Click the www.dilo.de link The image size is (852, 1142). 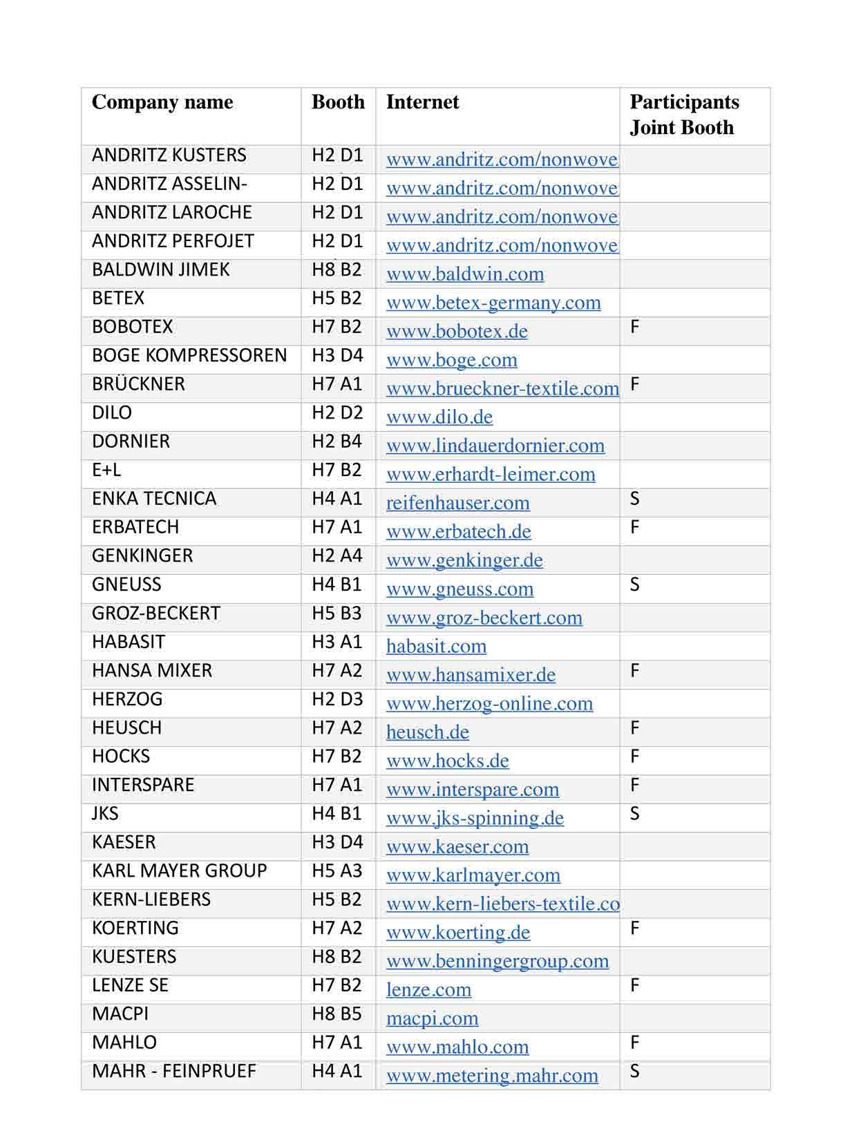tap(439, 417)
